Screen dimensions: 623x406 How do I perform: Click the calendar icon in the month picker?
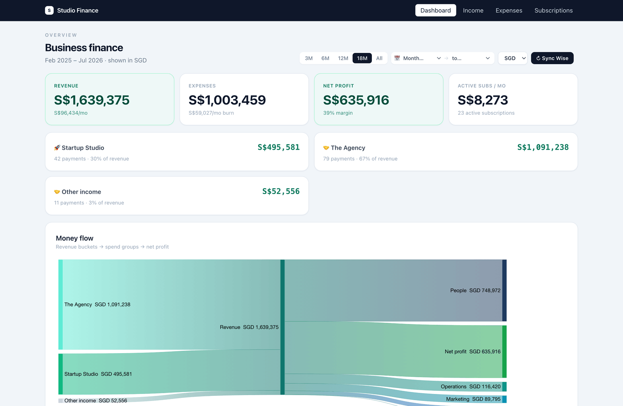click(397, 58)
